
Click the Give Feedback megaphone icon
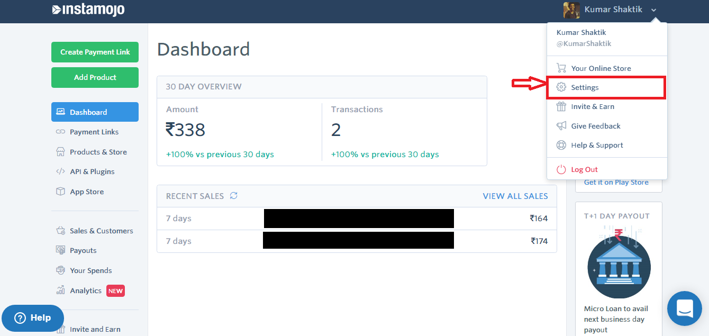click(x=561, y=126)
